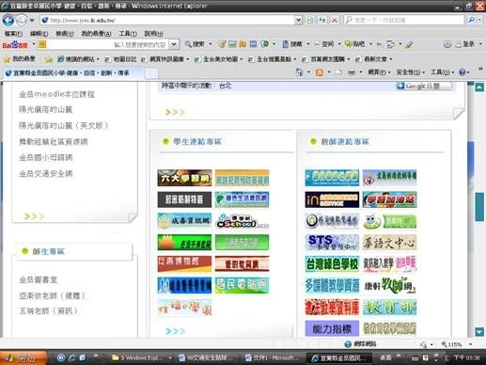Viewport: 486px width, 365px height.
Task: Click the red X Stop icon
Action: pos(335,21)
